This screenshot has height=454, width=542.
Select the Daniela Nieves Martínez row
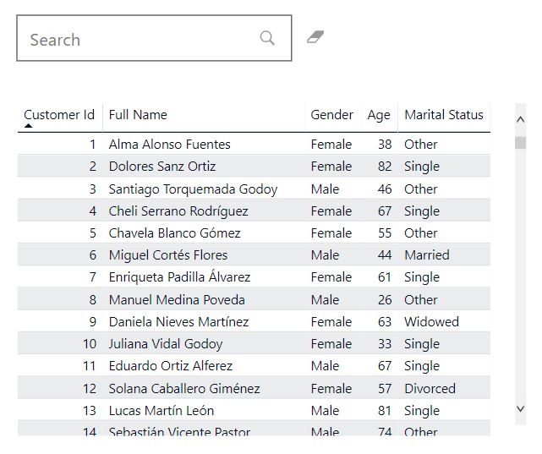tap(178, 322)
